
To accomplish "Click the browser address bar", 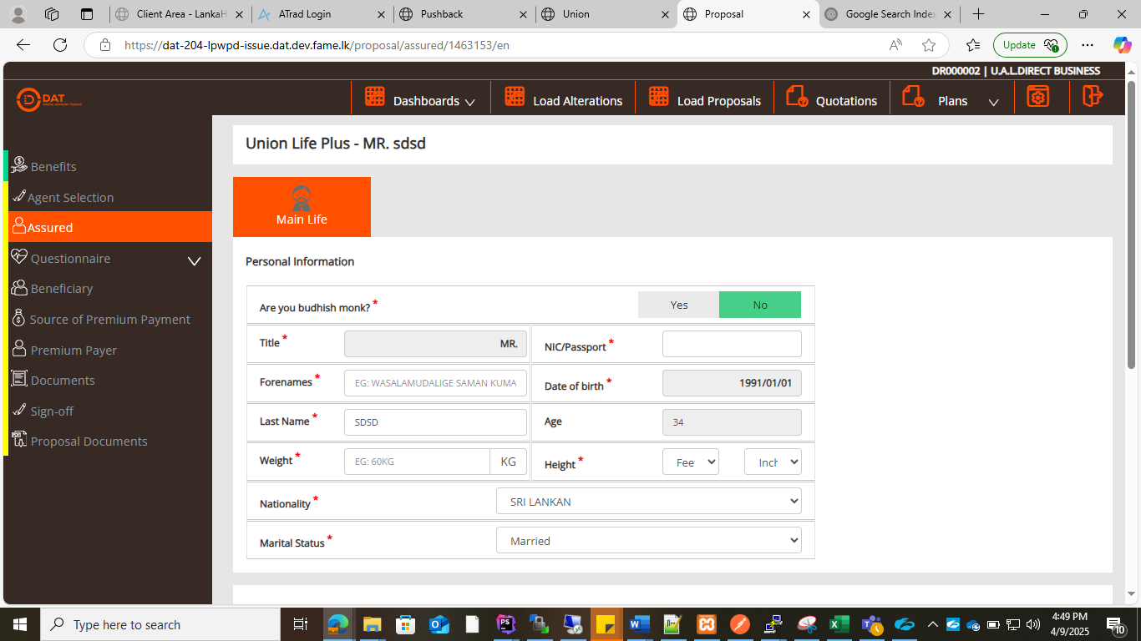I will (501, 45).
